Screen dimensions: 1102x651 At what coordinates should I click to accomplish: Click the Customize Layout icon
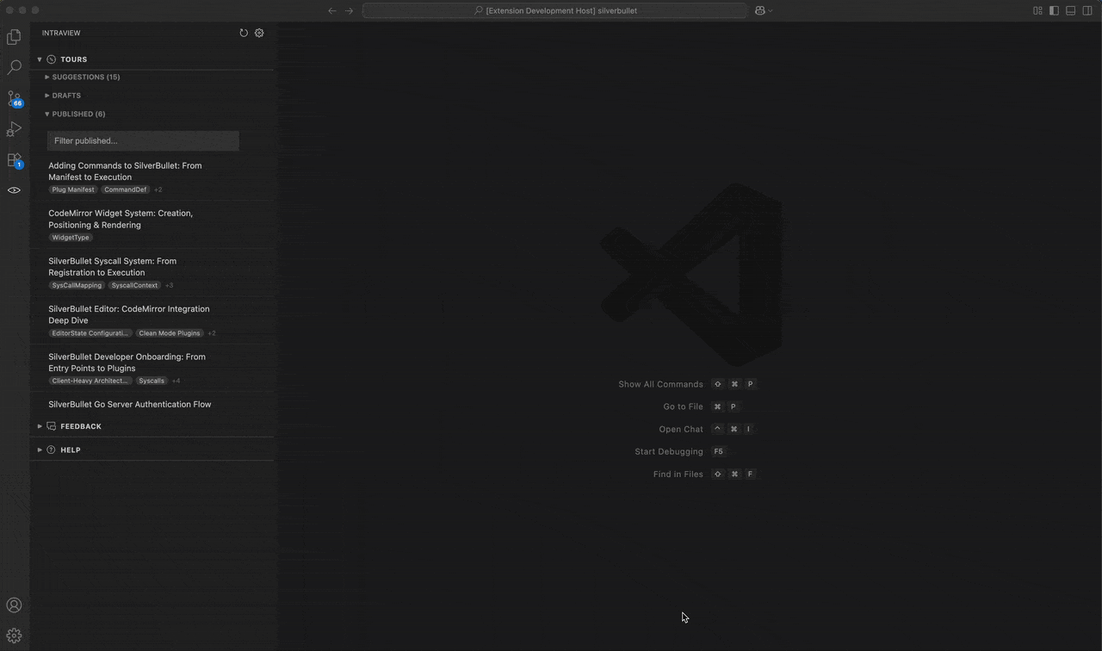1037,10
